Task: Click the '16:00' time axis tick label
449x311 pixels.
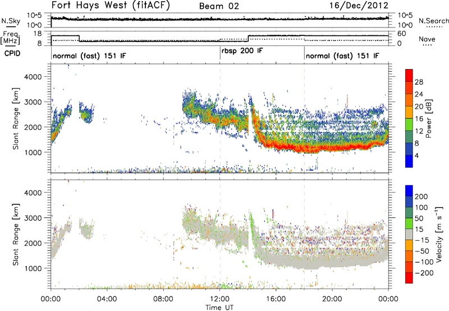Action: tap(276, 299)
